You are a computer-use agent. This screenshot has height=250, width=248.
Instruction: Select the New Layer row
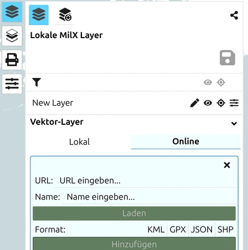pos(134,103)
